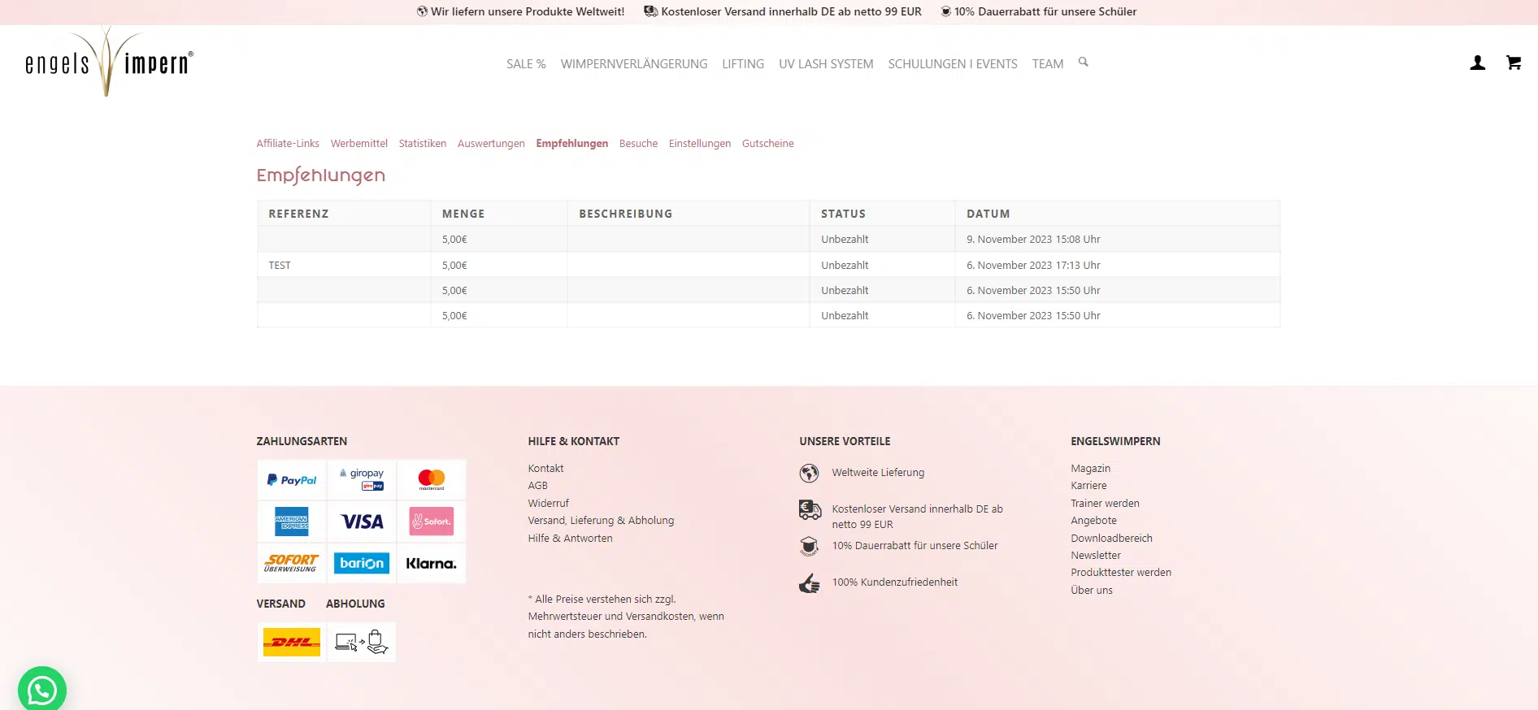Switch to the Statistiken tab
The width and height of the screenshot is (1538, 710).
(422, 144)
